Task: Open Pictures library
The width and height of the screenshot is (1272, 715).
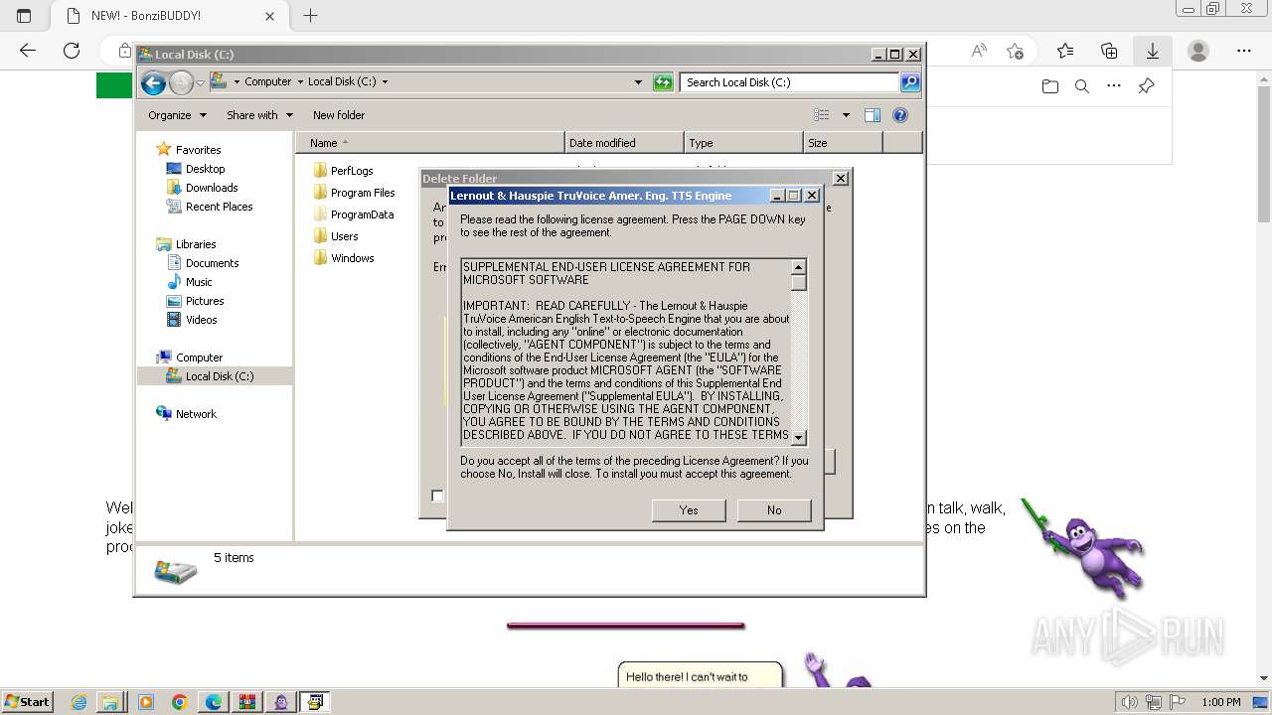Action: (205, 301)
